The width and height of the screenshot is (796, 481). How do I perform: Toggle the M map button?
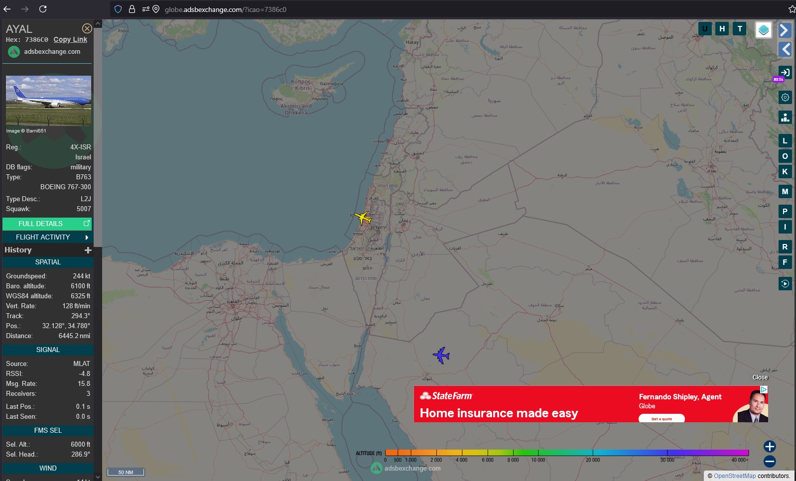[x=785, y=192]
